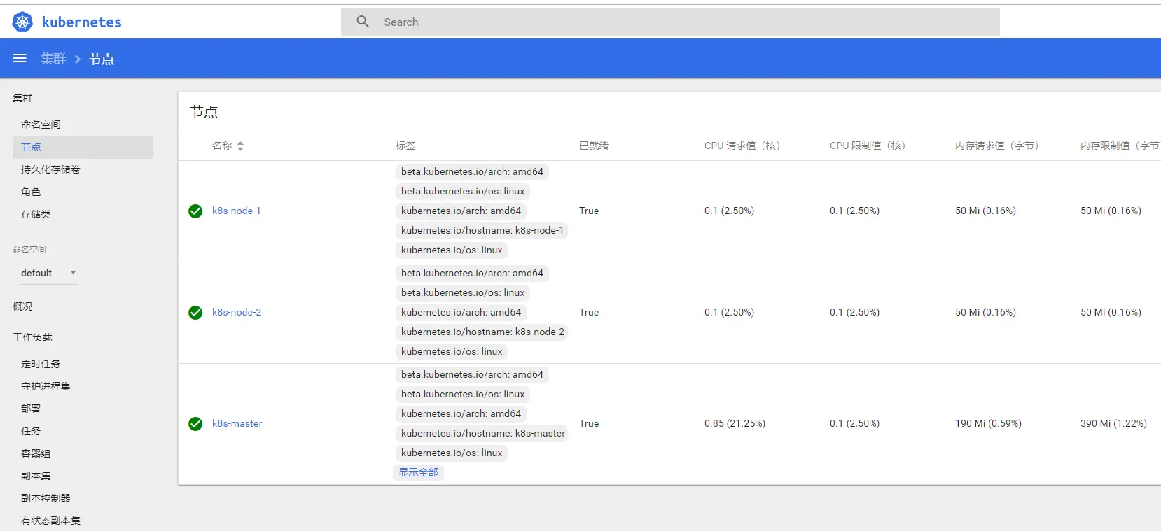
Task: Open 概况 in the sidebar
Action: (22, 306)
